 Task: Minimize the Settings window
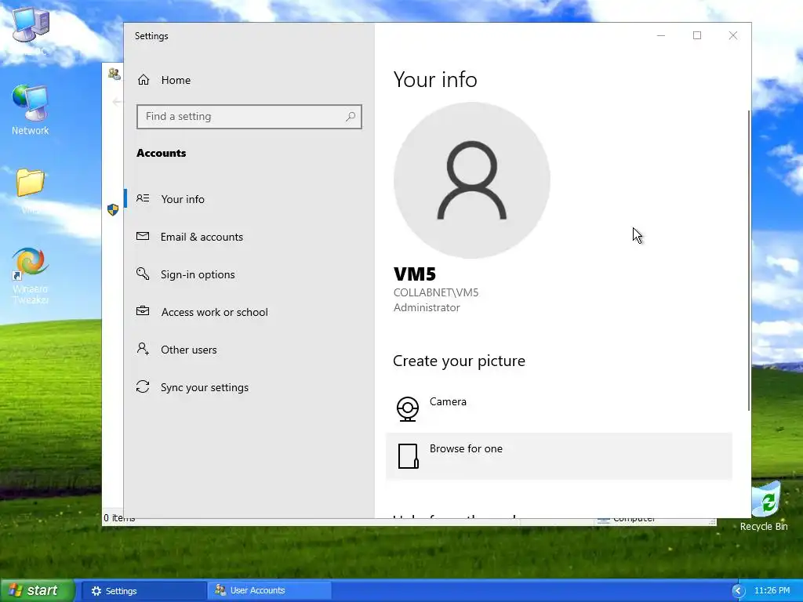point(661,35)
